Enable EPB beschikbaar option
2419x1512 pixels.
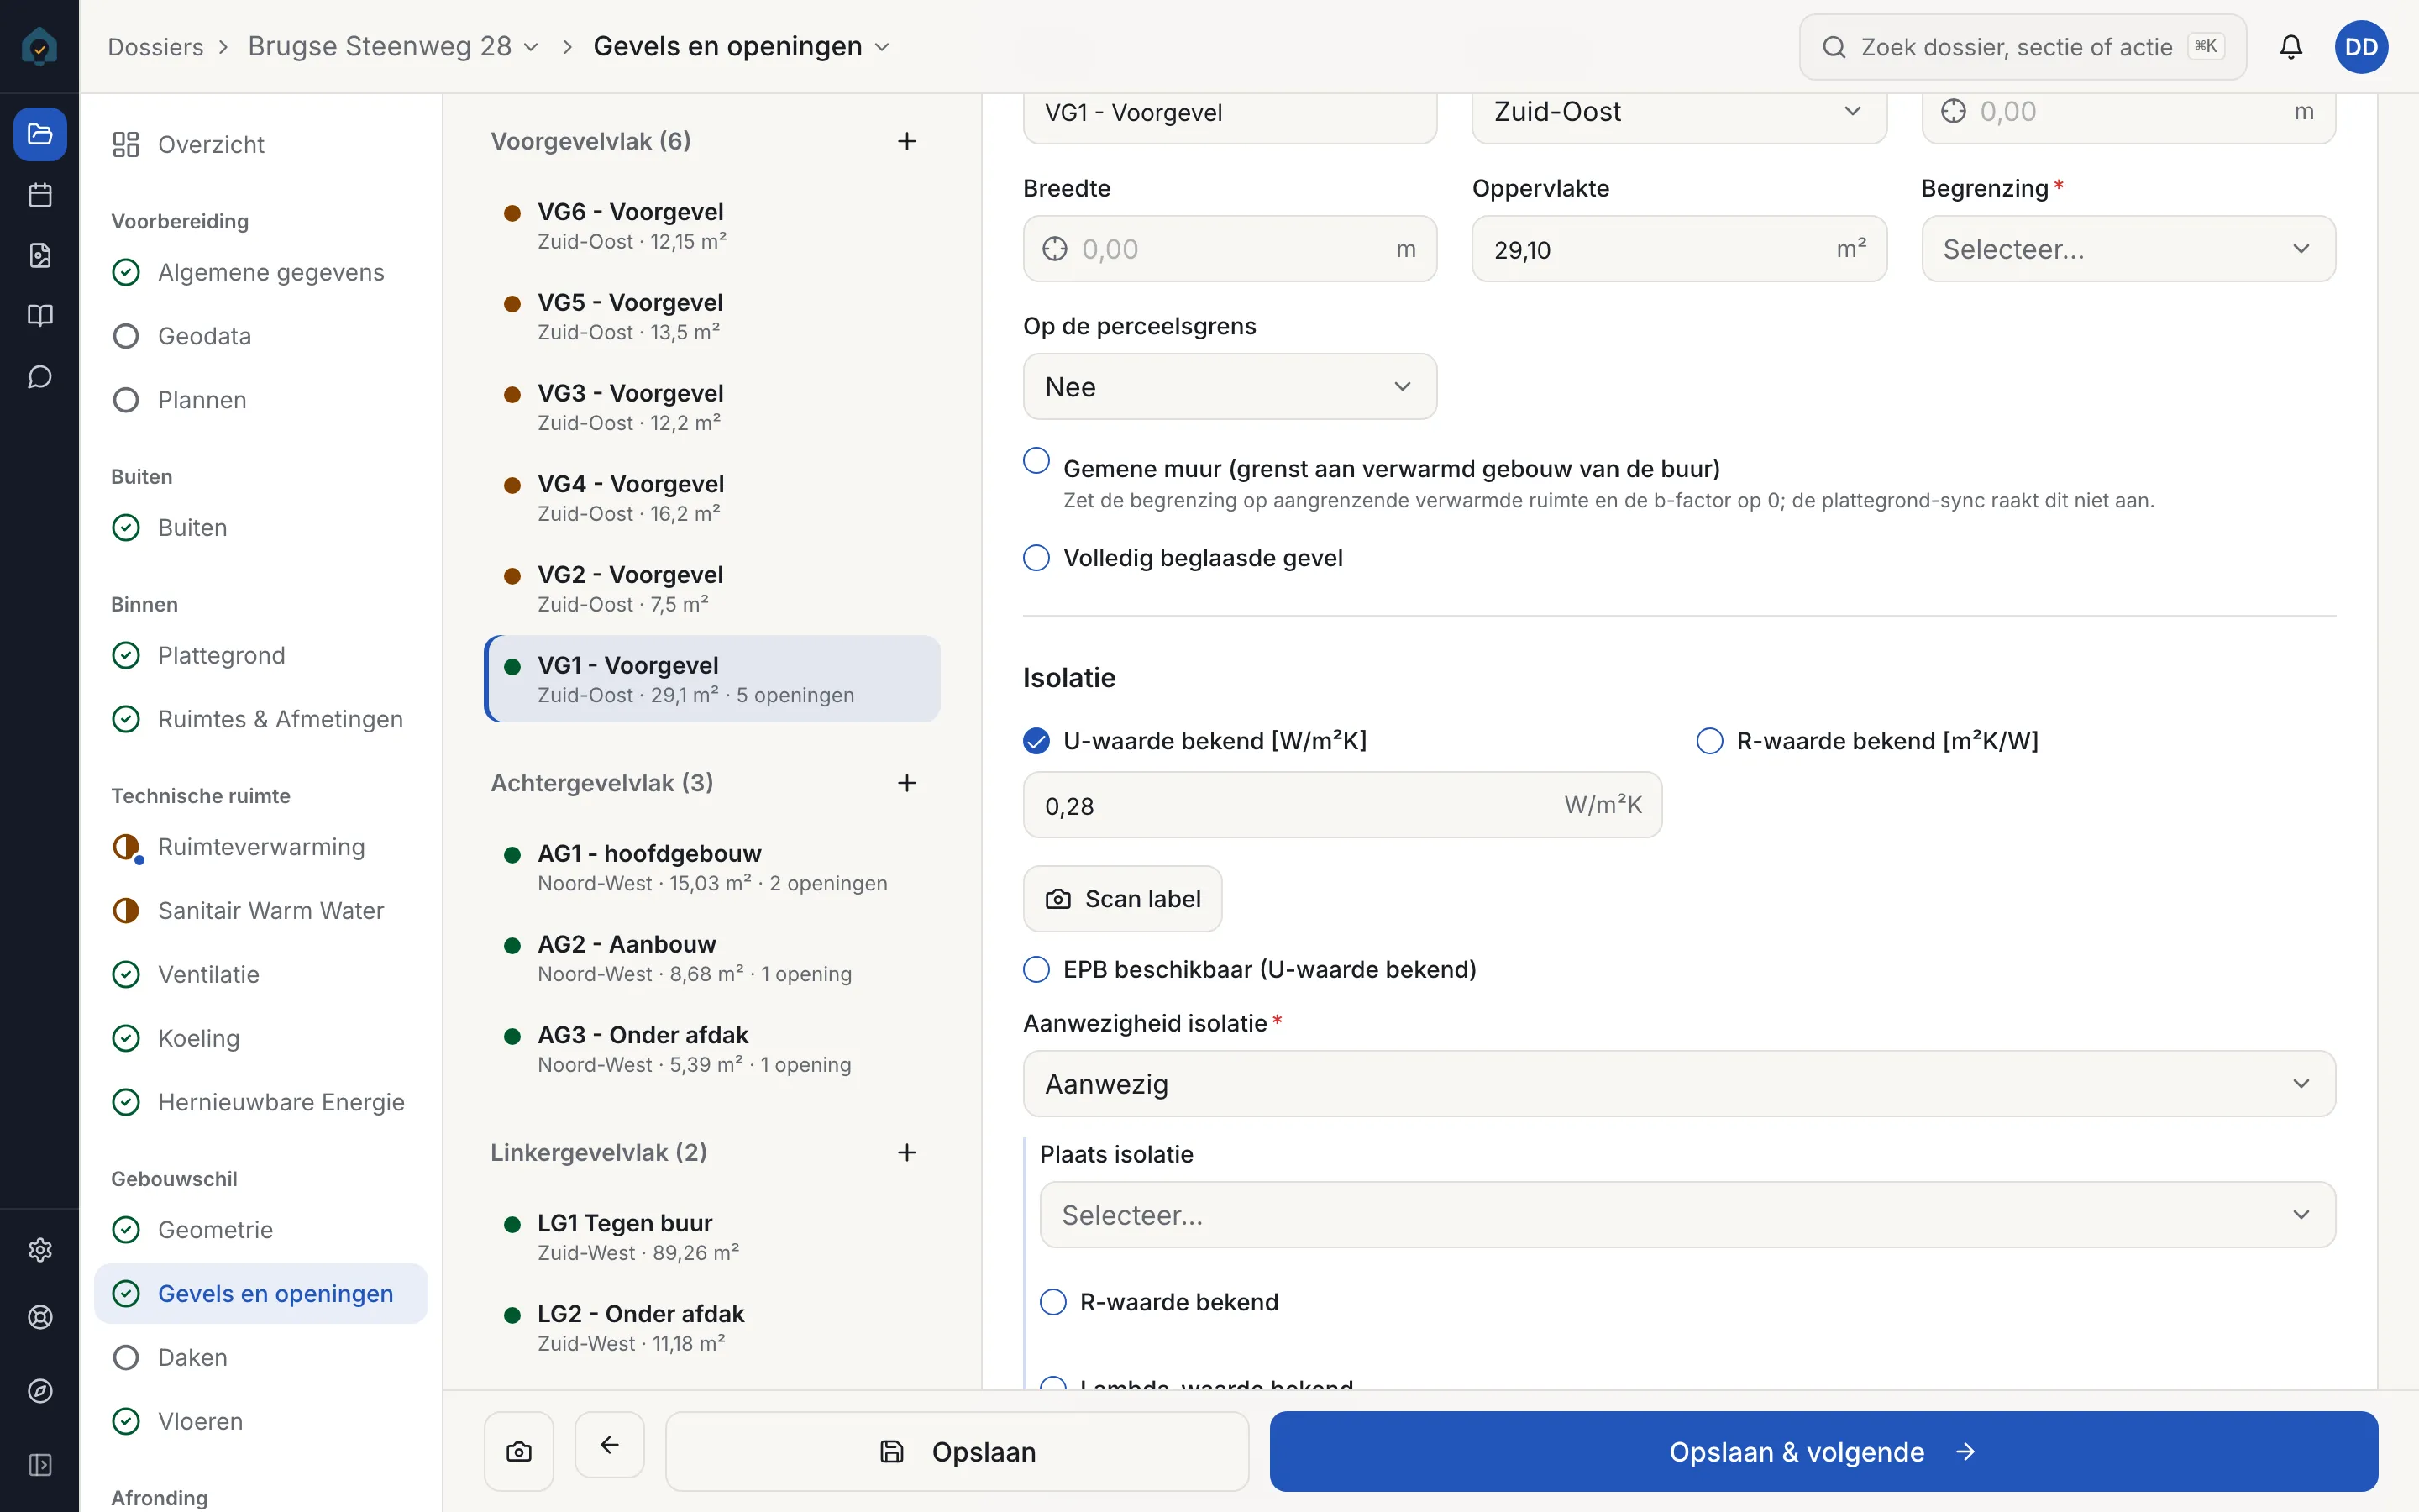click(x=1036, y=969)
